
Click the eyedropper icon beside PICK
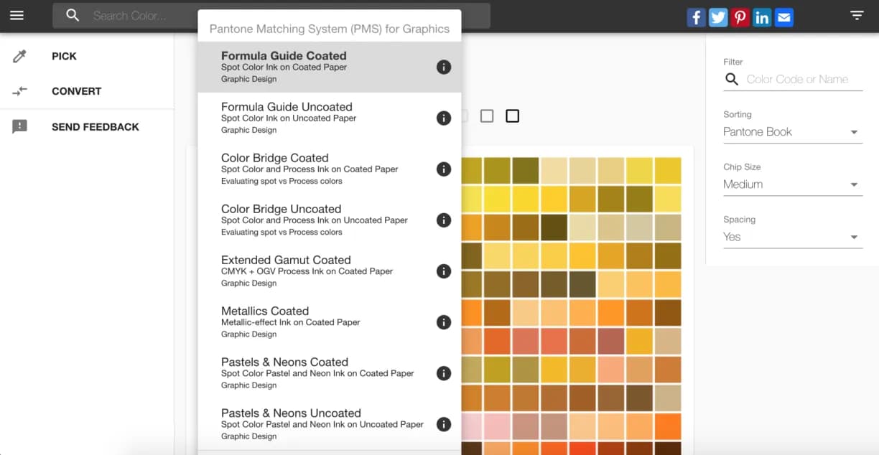[x=19, y=56]
